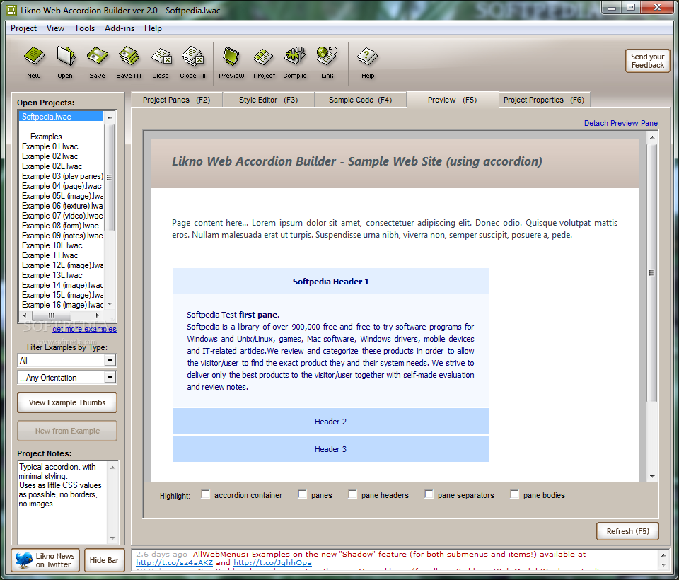The height and width of the screenshot is (580, 679).
Task: Click the Help toolbar icon
Action: tap(368, 56)
